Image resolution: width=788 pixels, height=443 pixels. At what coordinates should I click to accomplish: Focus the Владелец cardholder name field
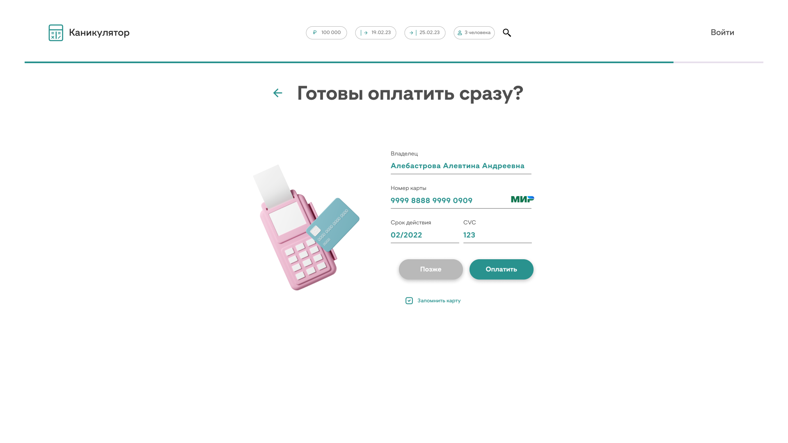tap(461, 166)
